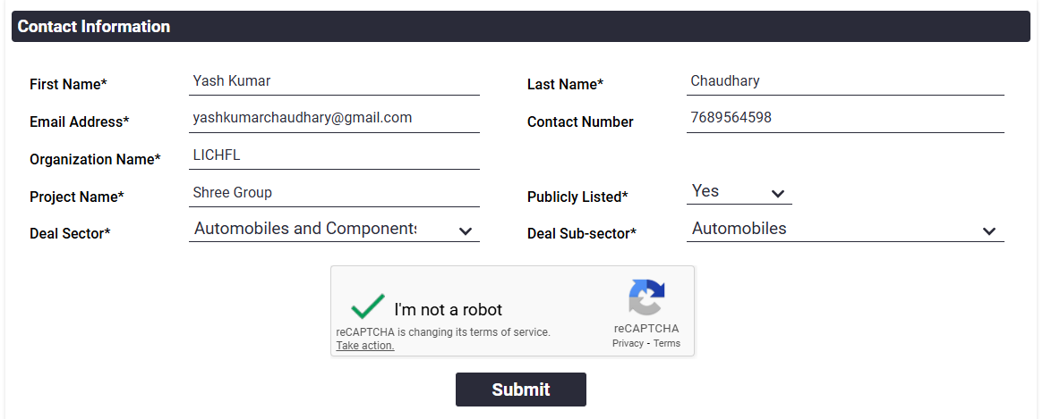Screen dimensions: 1043x419
Task: Open the reCAPTCHA Terms link
Action: [667, 344]
